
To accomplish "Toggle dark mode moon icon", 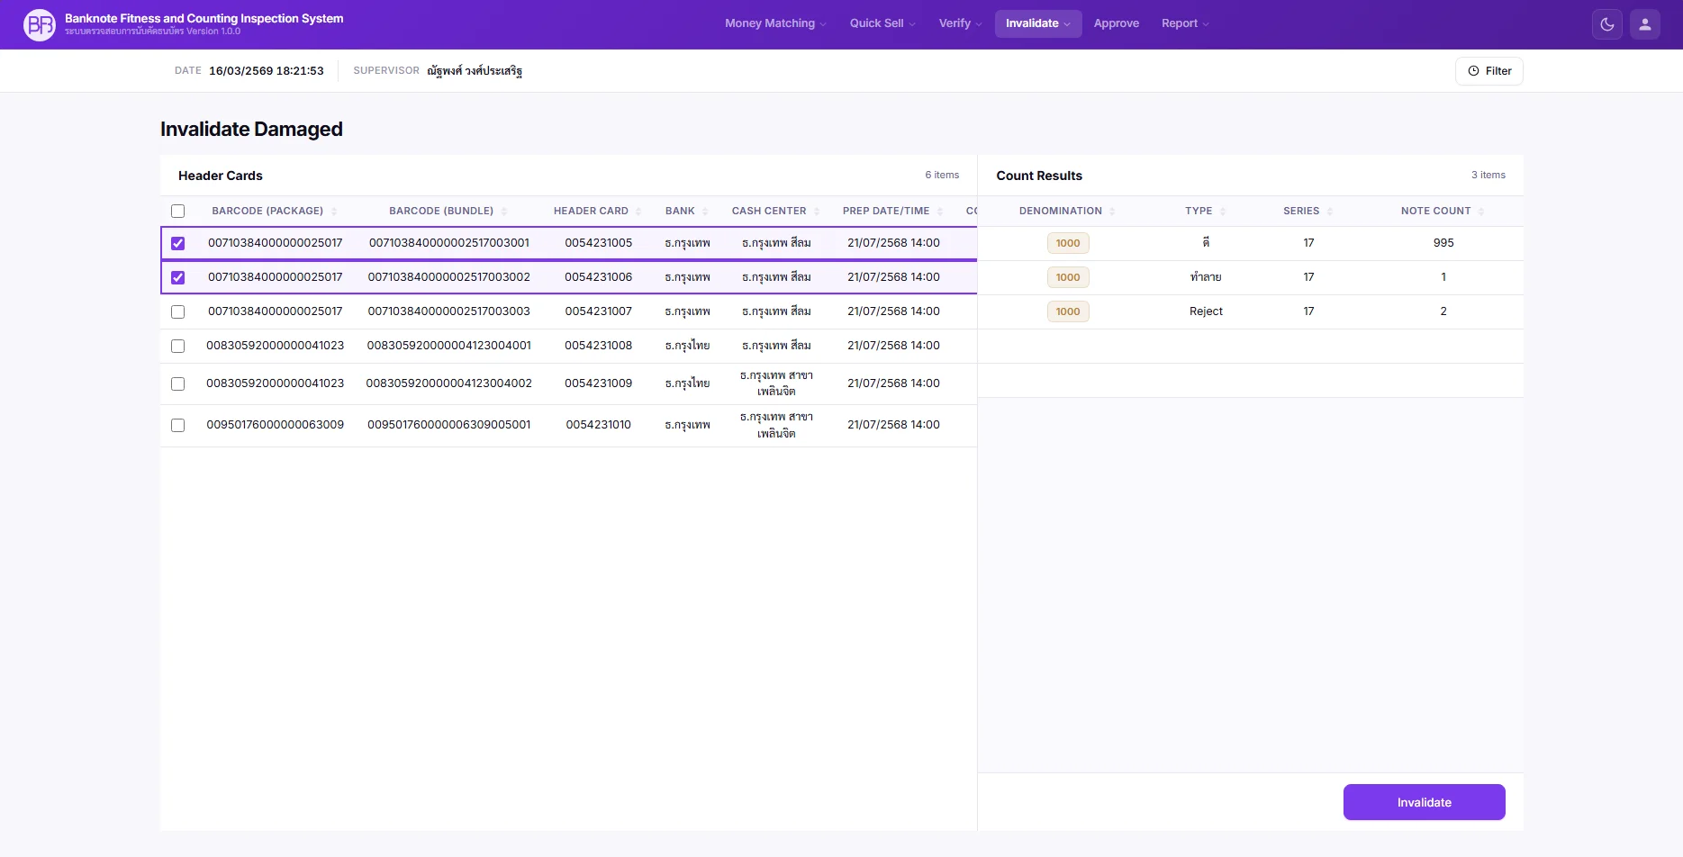I will coord(1606,24).
